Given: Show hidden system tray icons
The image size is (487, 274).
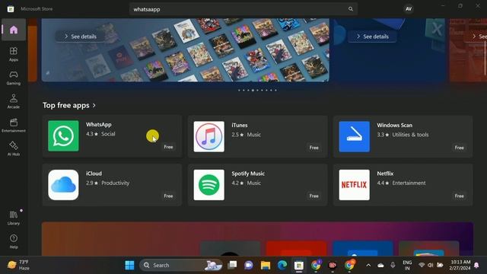Looking at the screenshot, I should tap(368, 265).
